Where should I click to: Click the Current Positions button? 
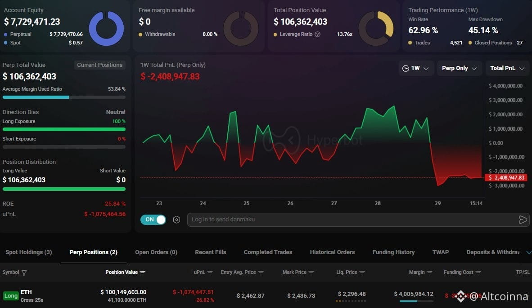point(100,65)
